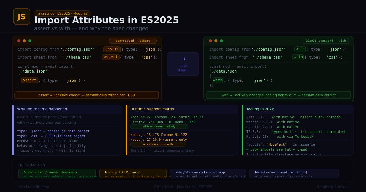Click the green traffic-light dot on the with panel

pyautogui.click(x=221, y=40)
